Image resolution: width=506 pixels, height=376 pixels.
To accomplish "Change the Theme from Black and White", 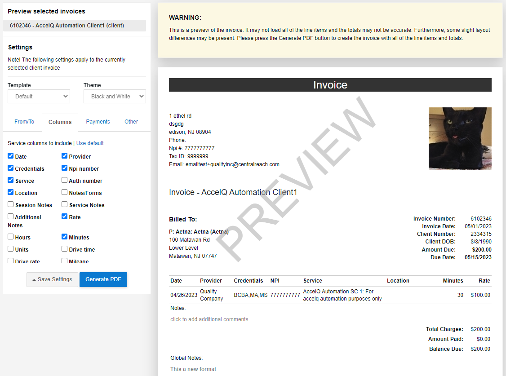I will 115,96.
